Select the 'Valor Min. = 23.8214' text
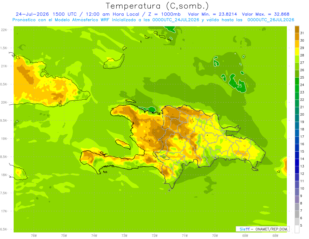This screenshot has height=239, width=309. click(213, 14)
